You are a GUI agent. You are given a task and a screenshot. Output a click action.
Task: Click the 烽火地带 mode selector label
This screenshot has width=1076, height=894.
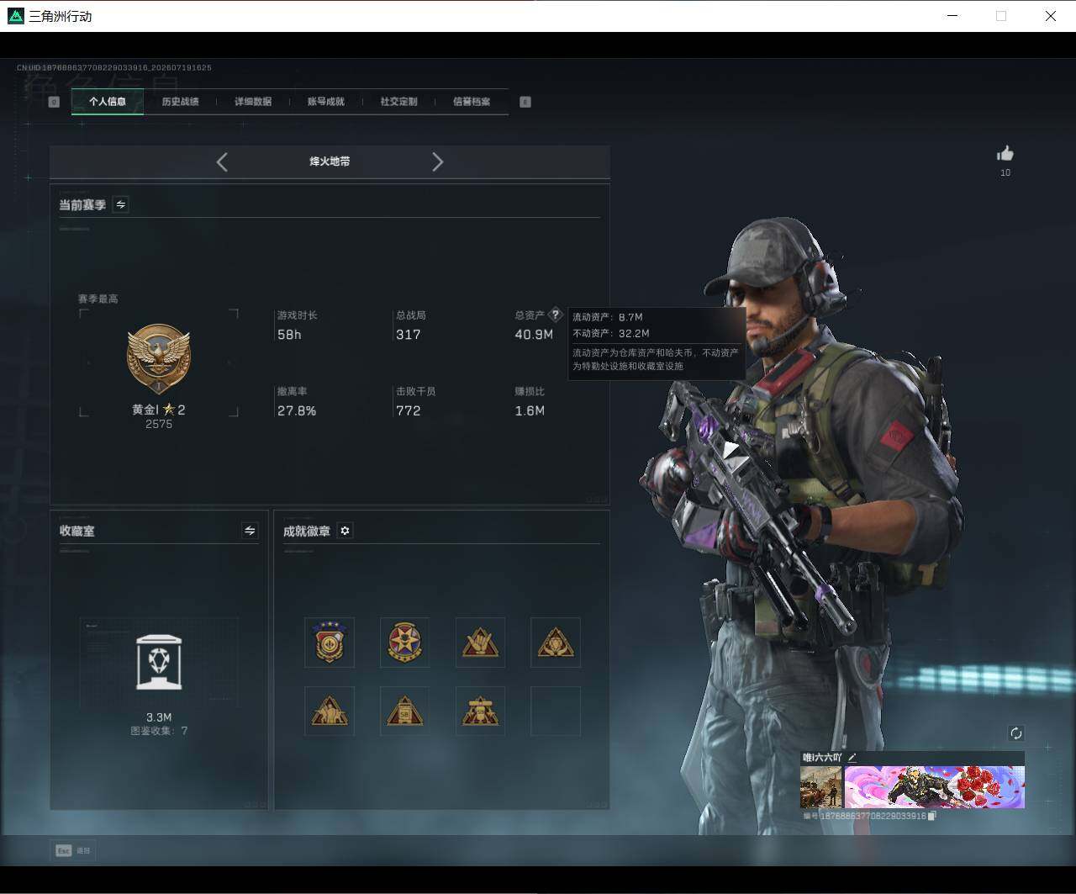coord(330,161)
